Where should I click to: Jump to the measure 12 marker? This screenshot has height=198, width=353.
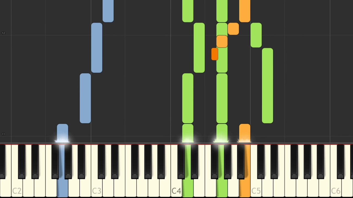click(x=3, y=33)
